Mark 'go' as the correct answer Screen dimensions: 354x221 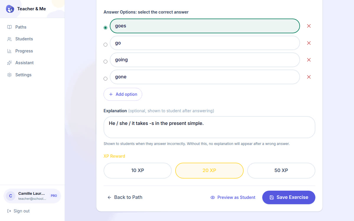[x=105, y=45]
